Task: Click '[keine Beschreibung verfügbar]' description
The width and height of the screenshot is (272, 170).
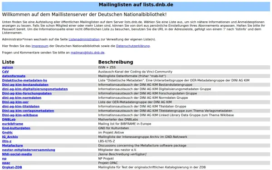Action: coord(122,154)
